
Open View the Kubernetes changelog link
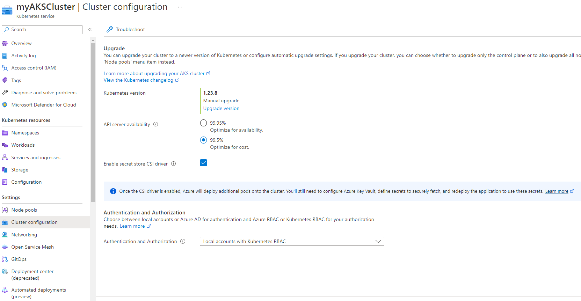coord(139,80)
